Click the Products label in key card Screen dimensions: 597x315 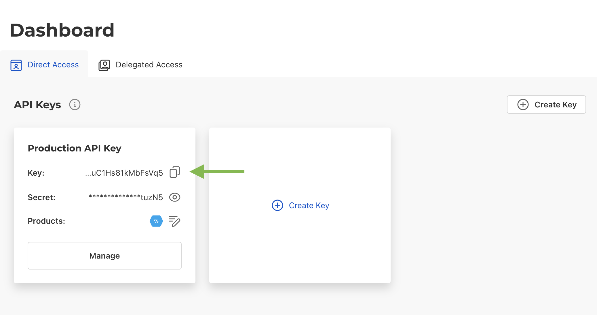(46, 221)
